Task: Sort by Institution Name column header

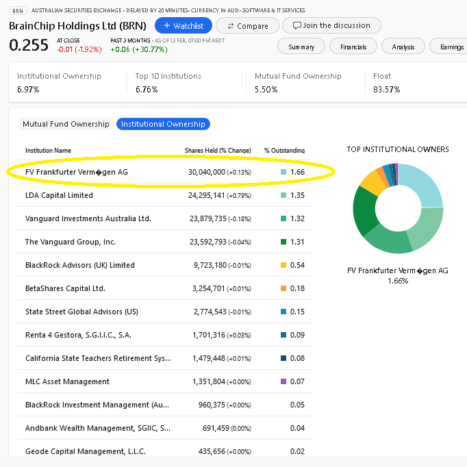Action: [x=48, y=151]
